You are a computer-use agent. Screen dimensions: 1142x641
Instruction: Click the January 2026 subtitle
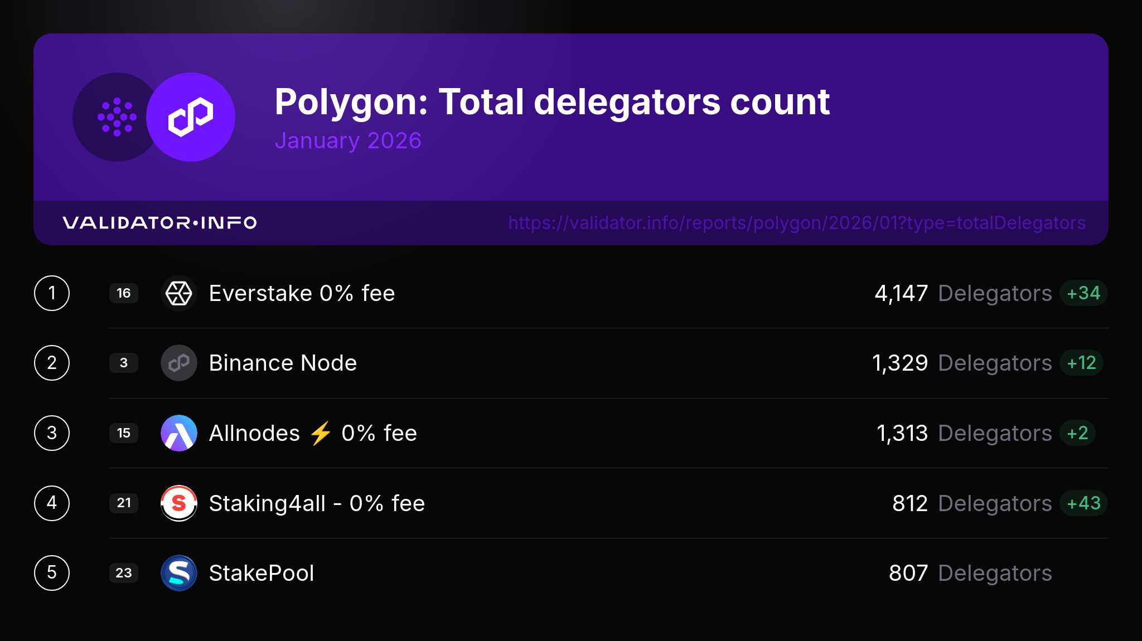348,140
